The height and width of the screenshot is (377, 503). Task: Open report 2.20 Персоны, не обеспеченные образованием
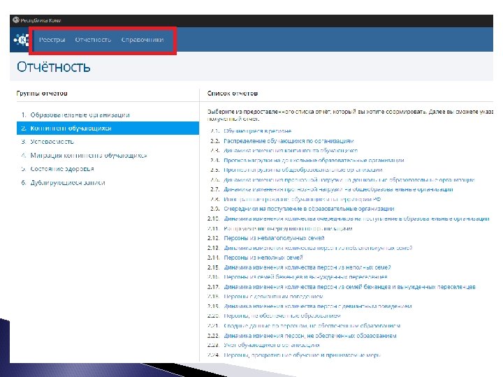[282, 316]
